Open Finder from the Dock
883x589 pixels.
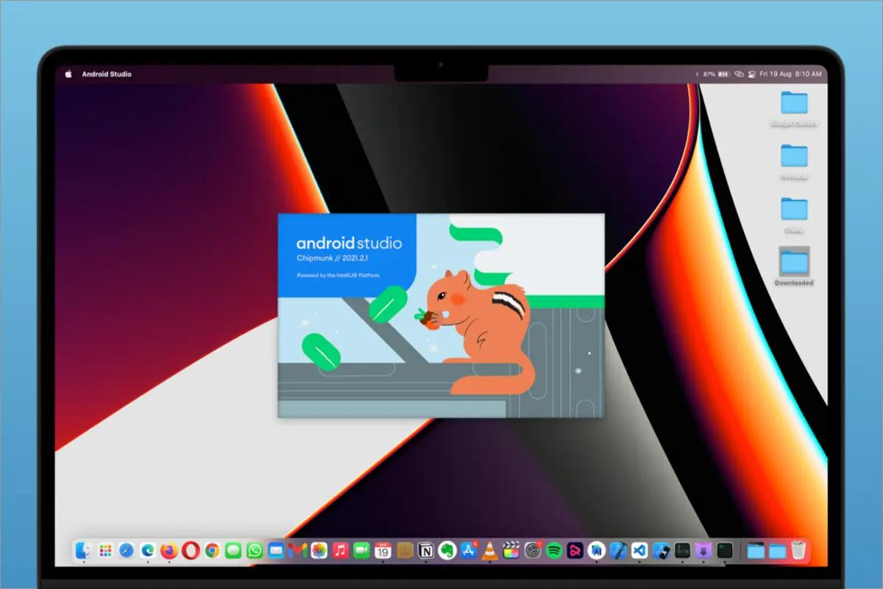(83, 550)
